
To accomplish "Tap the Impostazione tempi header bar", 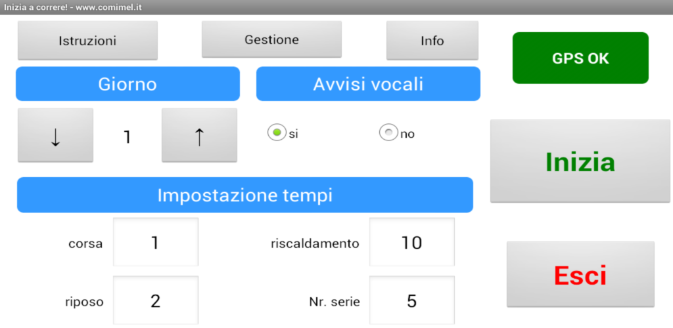I will click(244, 195).
